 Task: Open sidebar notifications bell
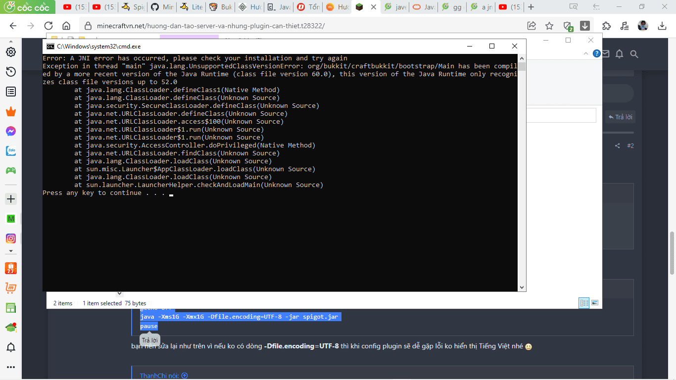click(10, 347)
